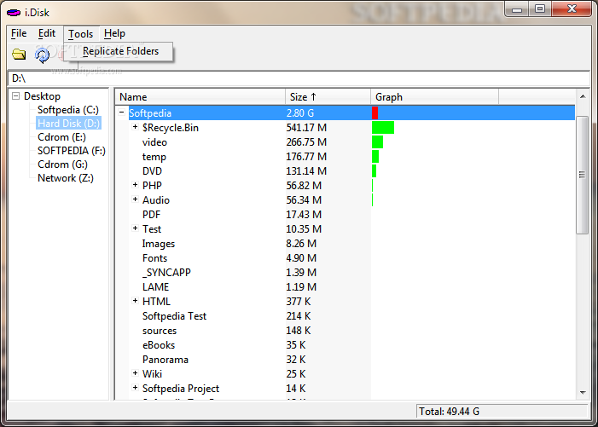Select the temp folder row
The image size is (598, 427).
tap(345, 157)
